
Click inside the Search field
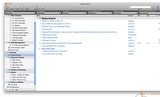(x=140, y=7)
